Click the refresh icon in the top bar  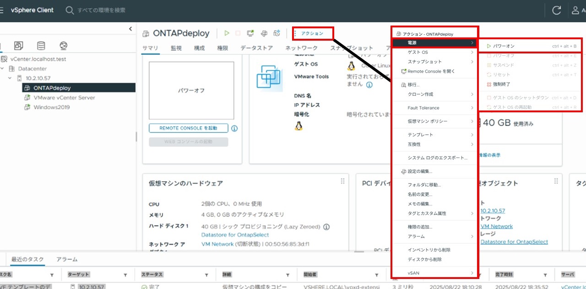point(557,10)
